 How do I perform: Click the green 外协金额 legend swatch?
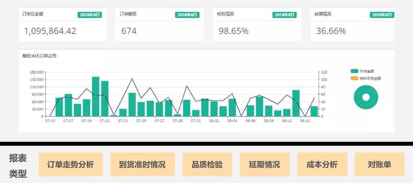click(354, 71)
